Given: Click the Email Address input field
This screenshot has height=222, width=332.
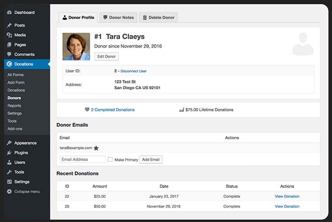Looking at the screenshot, I should (82, 159).
